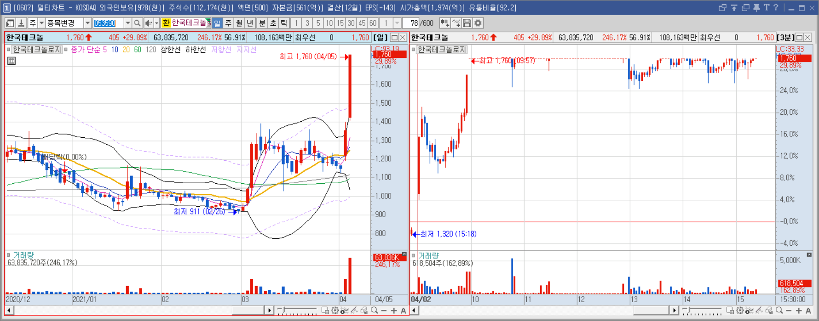Click the stock code 053590 input field
Screen dimensions: 819x321
click(108, 23)
